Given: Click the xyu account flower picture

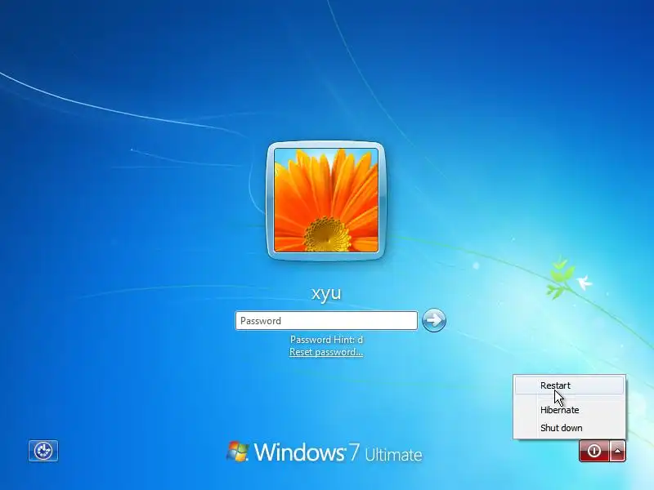Looking at the screenshot, I should 326,200.
